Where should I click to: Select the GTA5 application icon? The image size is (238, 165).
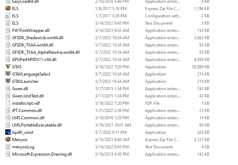[x=8, y=67]
